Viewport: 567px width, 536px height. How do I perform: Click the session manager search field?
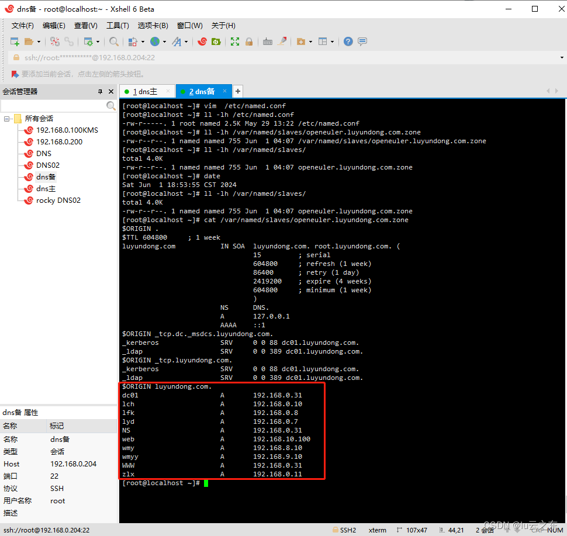[53, 106]
